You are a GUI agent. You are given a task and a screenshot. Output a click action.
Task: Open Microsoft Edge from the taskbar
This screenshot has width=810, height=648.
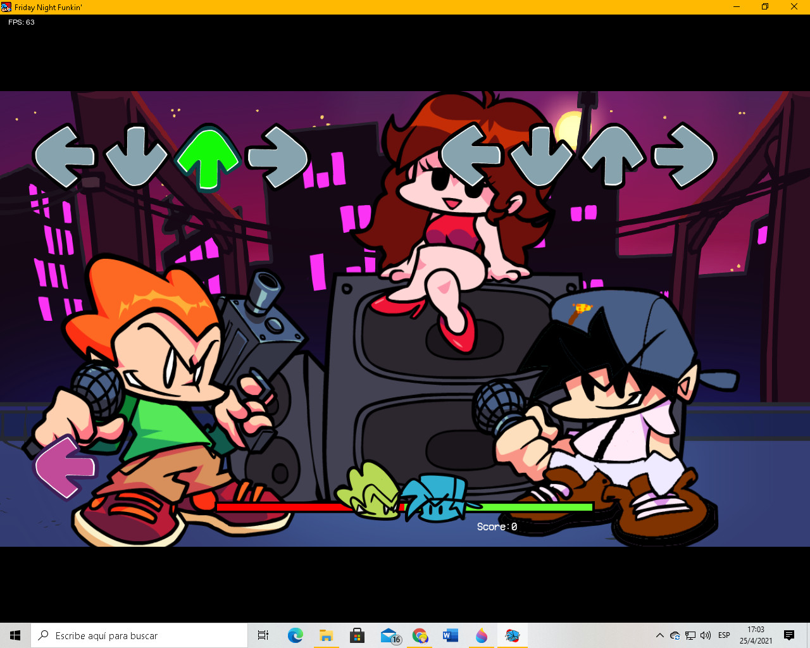[295, 635]
